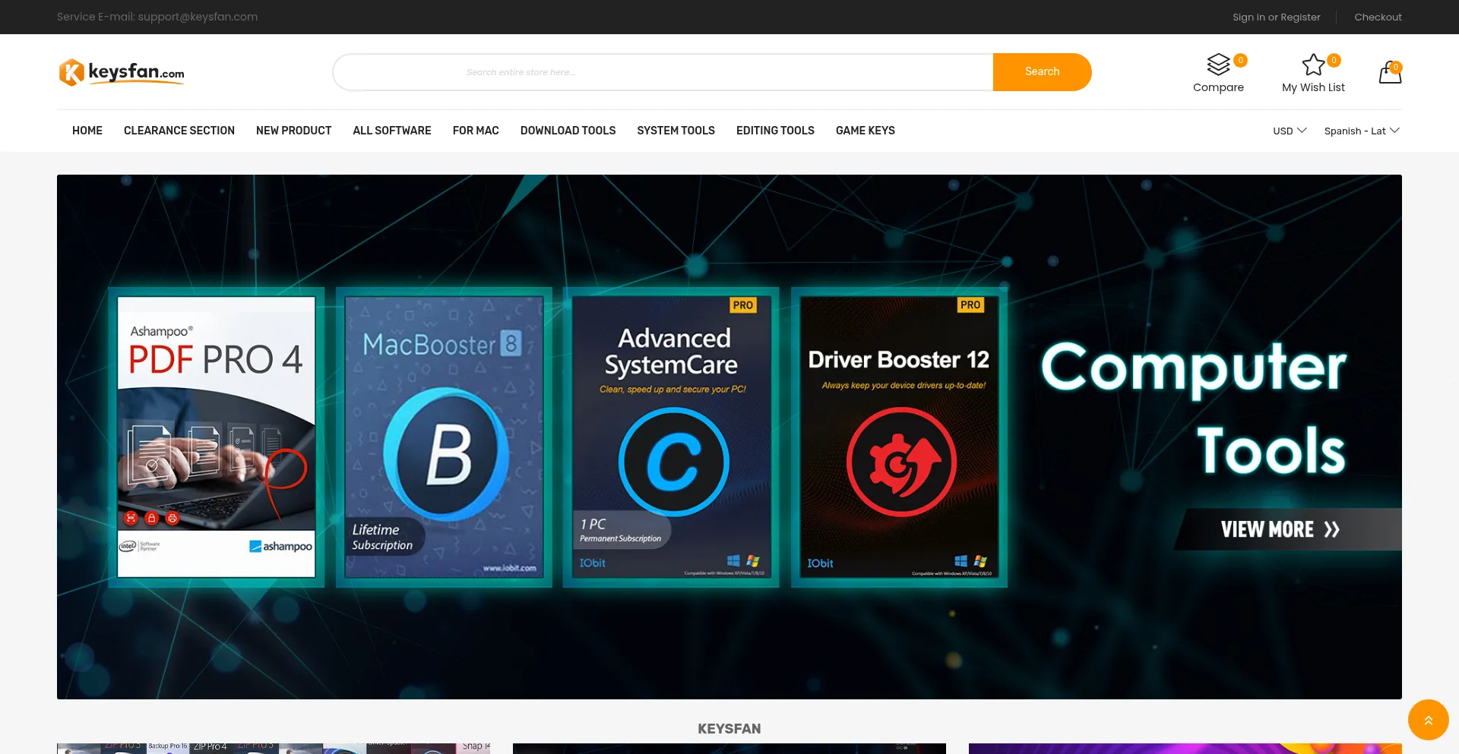Navigate to the For Mac menu

(476, 131)
